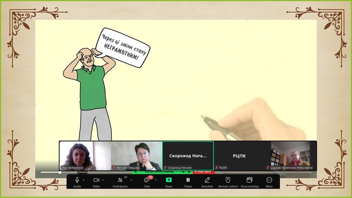Viewport: 352px width, 198px height.
Task: Open the Annotate pen tool
Action: 207,180
